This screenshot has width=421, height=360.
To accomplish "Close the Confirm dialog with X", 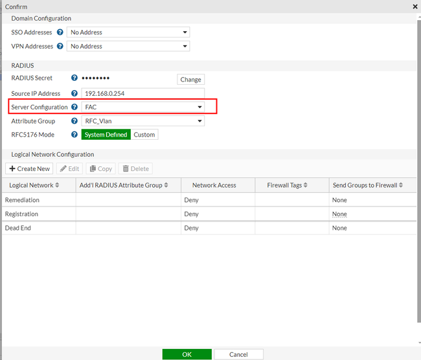I will point(415,6).
